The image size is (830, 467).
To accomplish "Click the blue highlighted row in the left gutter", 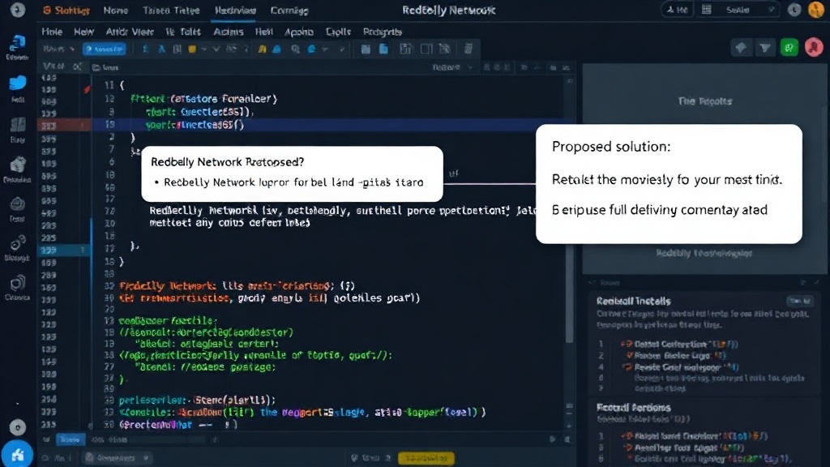I will (63, 250).
